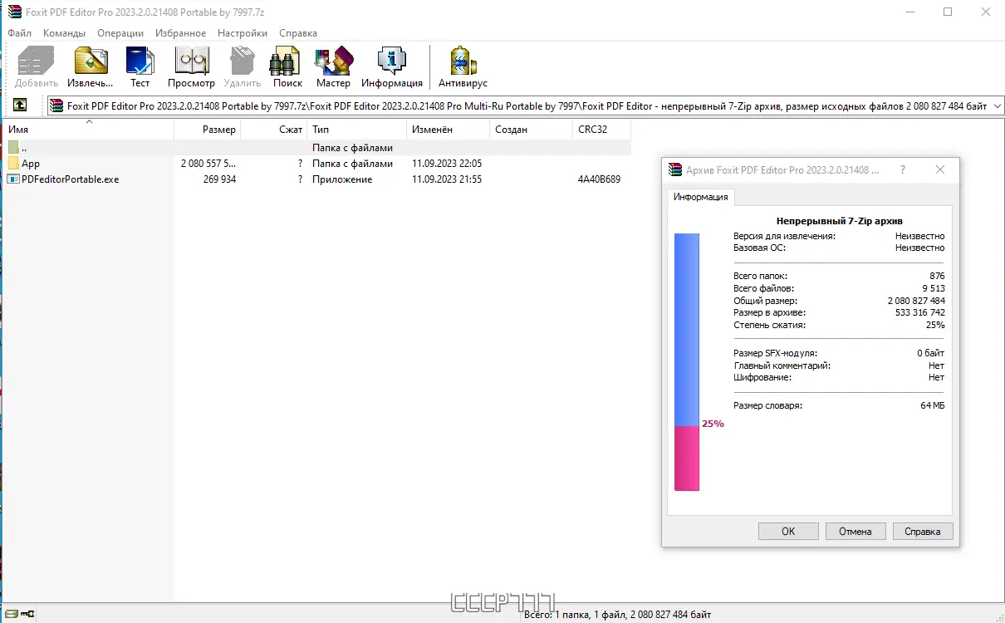Image resolution: width=1005 pixels, height=623 pixels.
Task: Click the folders count value 876
Action: (937, 276)
